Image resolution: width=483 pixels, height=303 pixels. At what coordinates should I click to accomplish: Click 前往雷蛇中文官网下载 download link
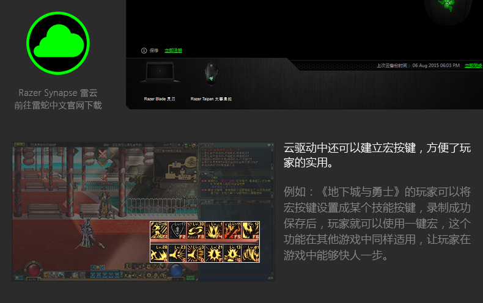pos(58,105)
